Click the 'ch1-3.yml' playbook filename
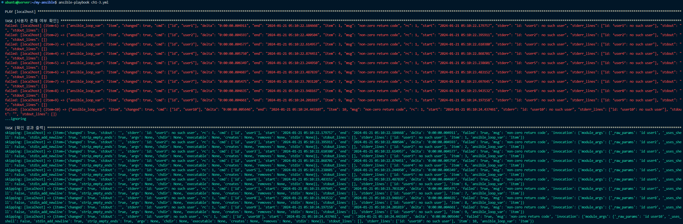The image size is (683, 224). pos(100,2)
